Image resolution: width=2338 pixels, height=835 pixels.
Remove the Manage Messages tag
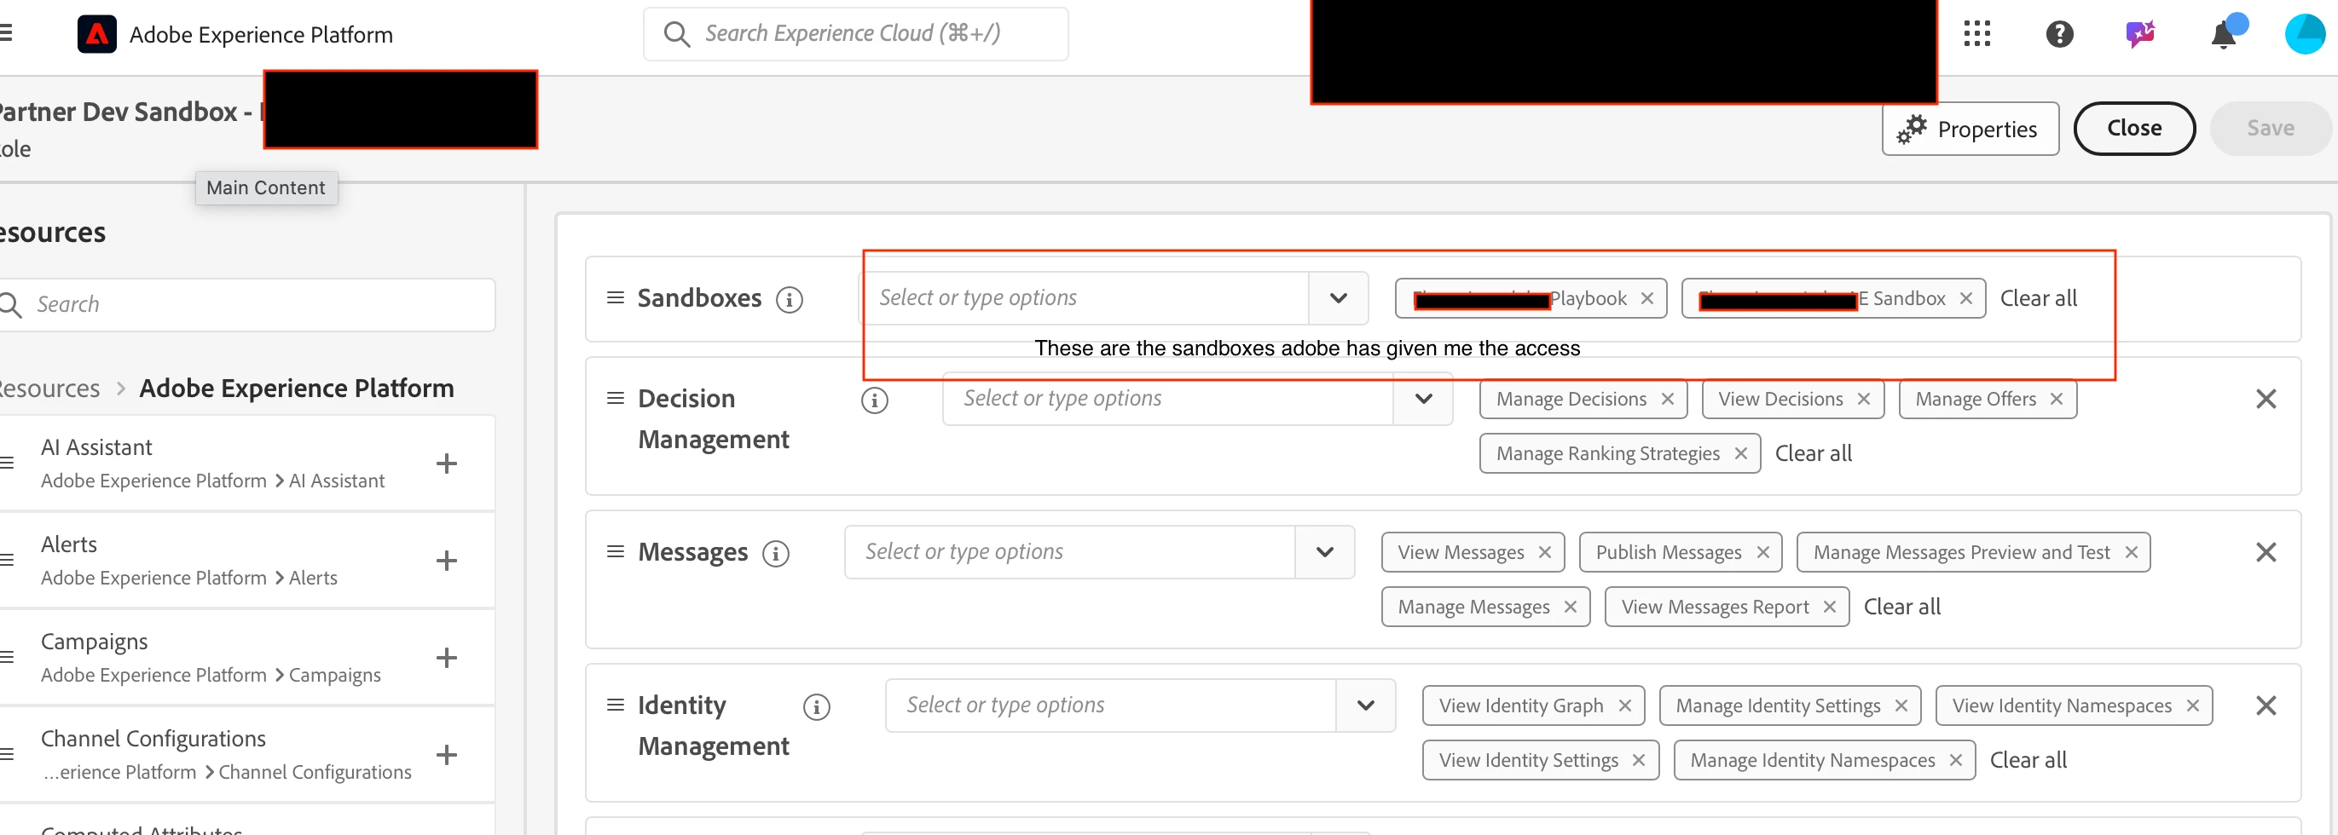[x=1569, y=607]
